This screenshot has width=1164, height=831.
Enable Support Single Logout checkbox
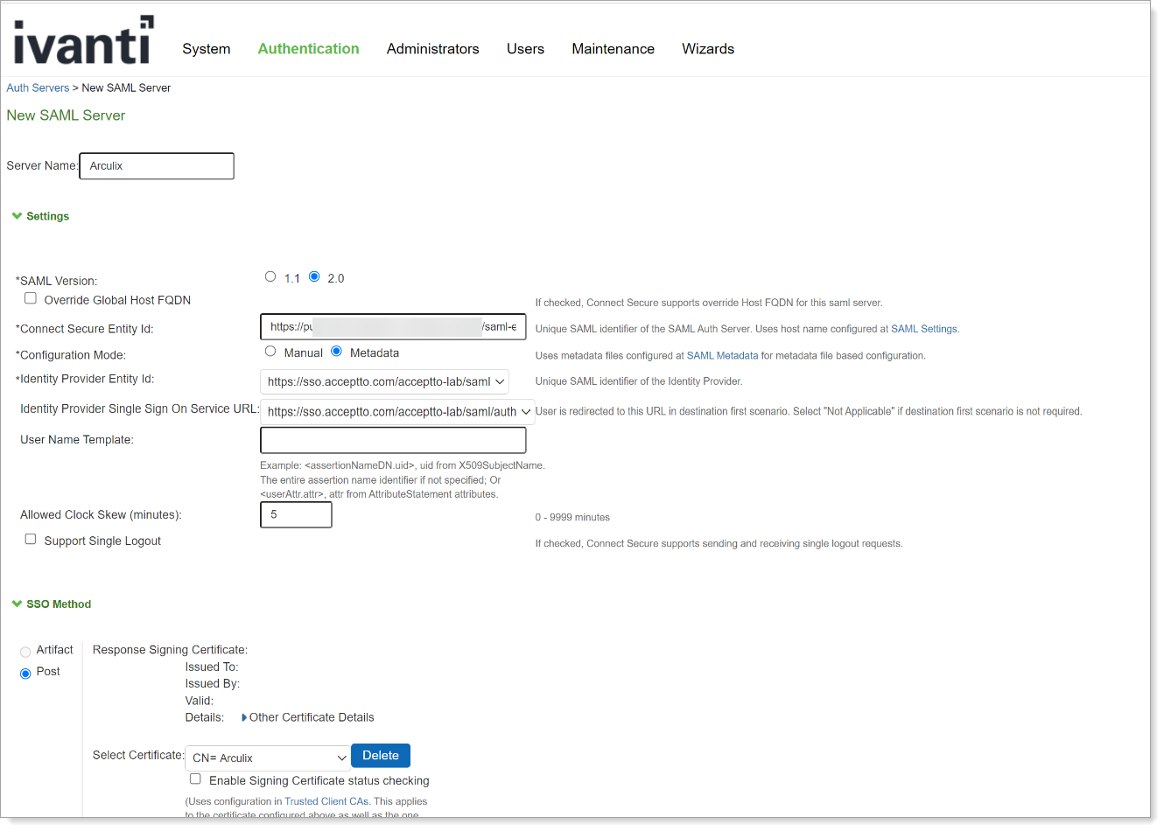tap(31, 539)
